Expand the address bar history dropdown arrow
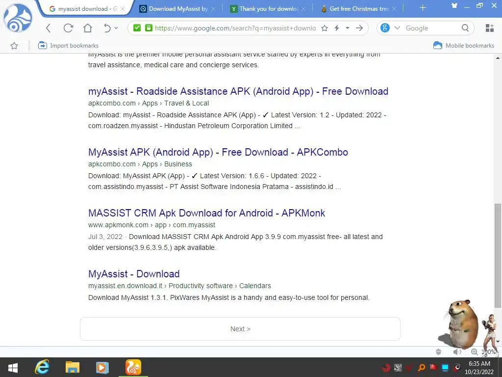This screenshot has height=377, width=502. coord(348,28)
